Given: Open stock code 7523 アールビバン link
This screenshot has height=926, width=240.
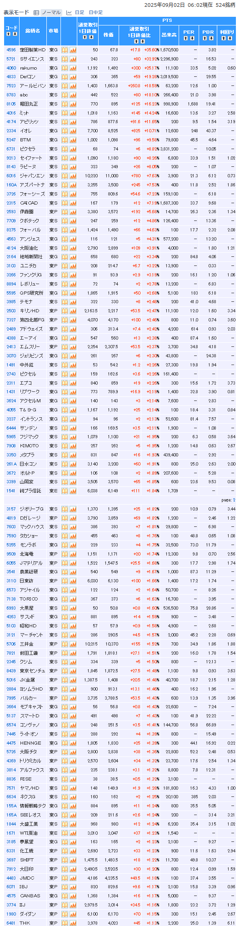Looking at the screenshot, I should click(11, 85).
